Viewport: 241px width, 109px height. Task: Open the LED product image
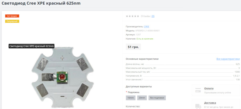point(63,77)
